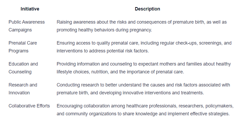This screenshot has height=125, width=247.
Task: Select the Prenatal Care Programs cell
Action: (23, 47)
